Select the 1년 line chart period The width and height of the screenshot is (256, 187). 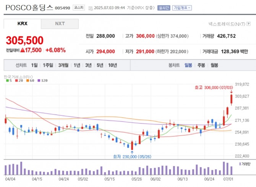77,65
